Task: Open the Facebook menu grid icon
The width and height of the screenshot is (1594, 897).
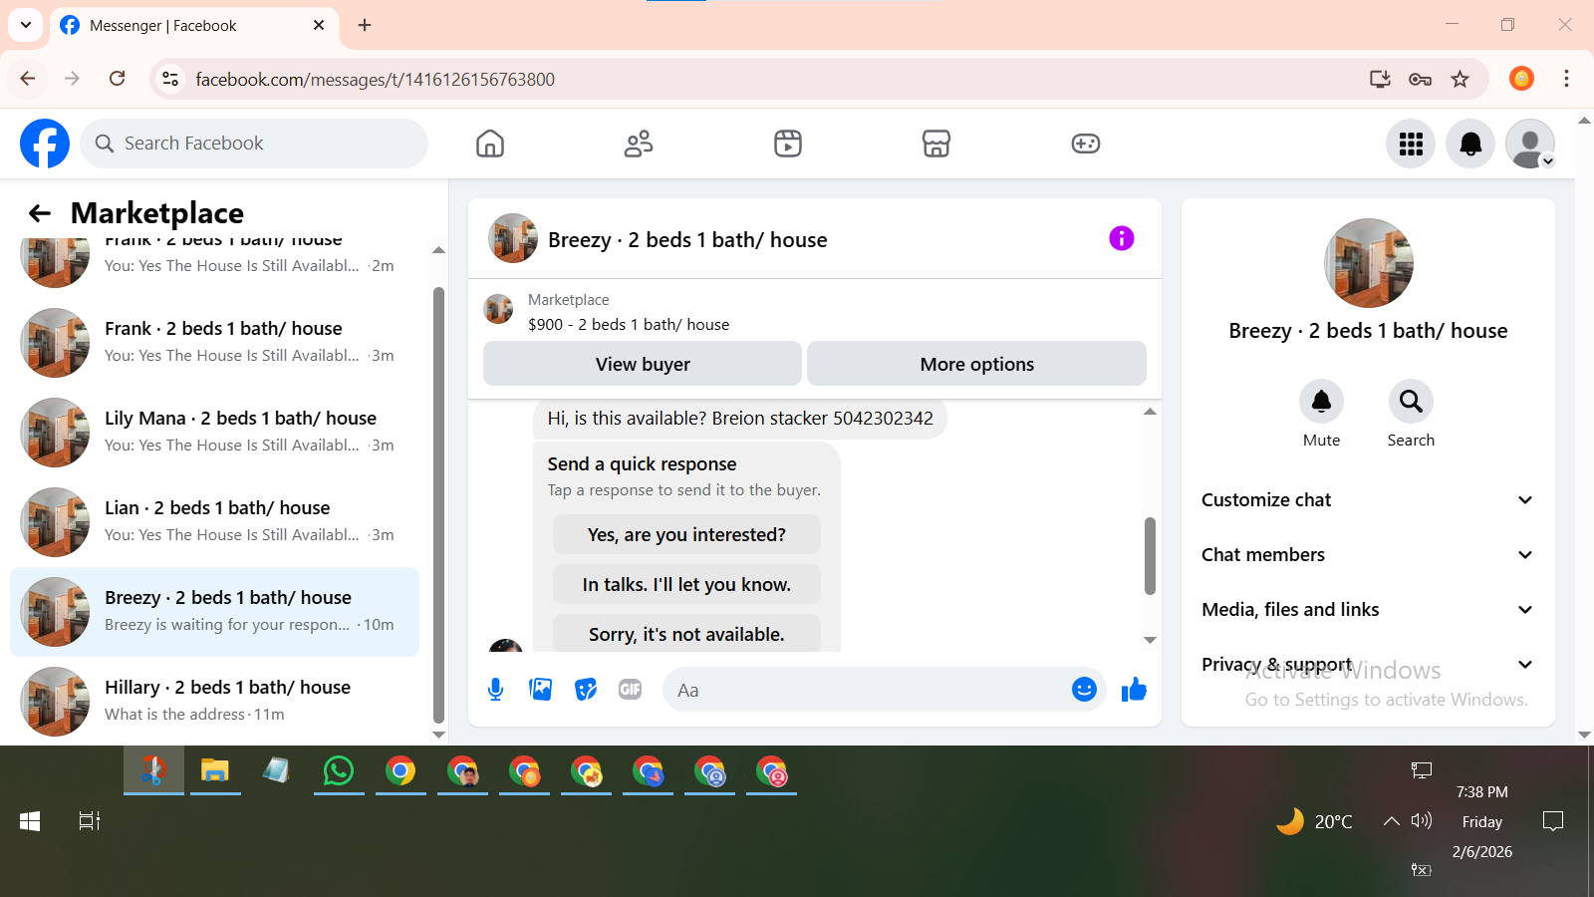Action: [x=1411, y=144]
